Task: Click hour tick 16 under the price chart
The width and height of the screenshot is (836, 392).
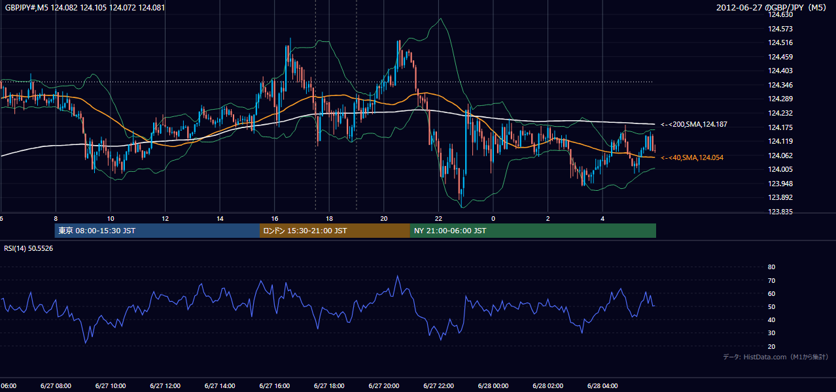Action: coord(275,219)
